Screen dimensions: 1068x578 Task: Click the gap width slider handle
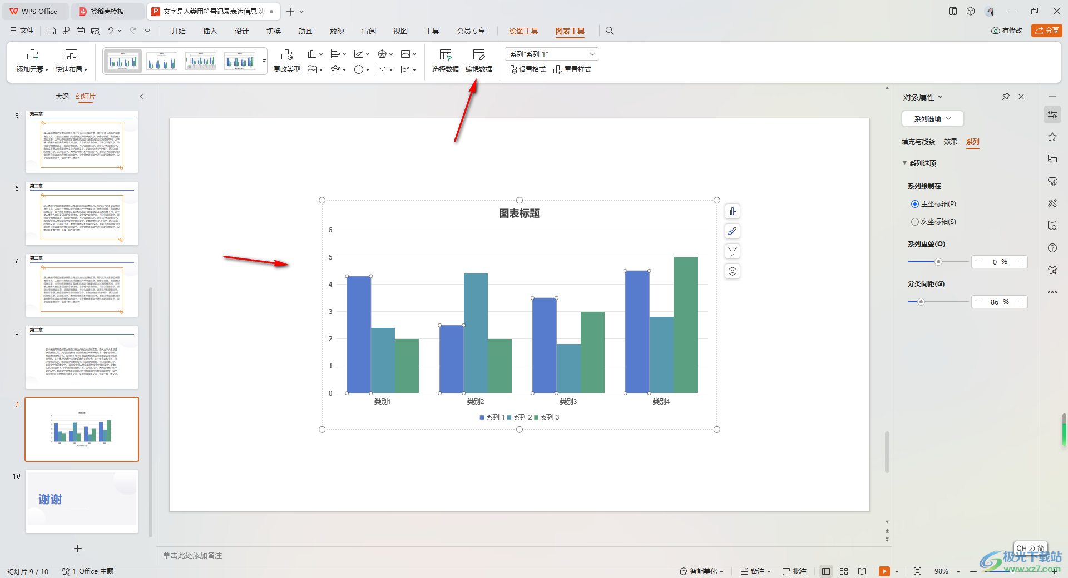coord(921,302)
